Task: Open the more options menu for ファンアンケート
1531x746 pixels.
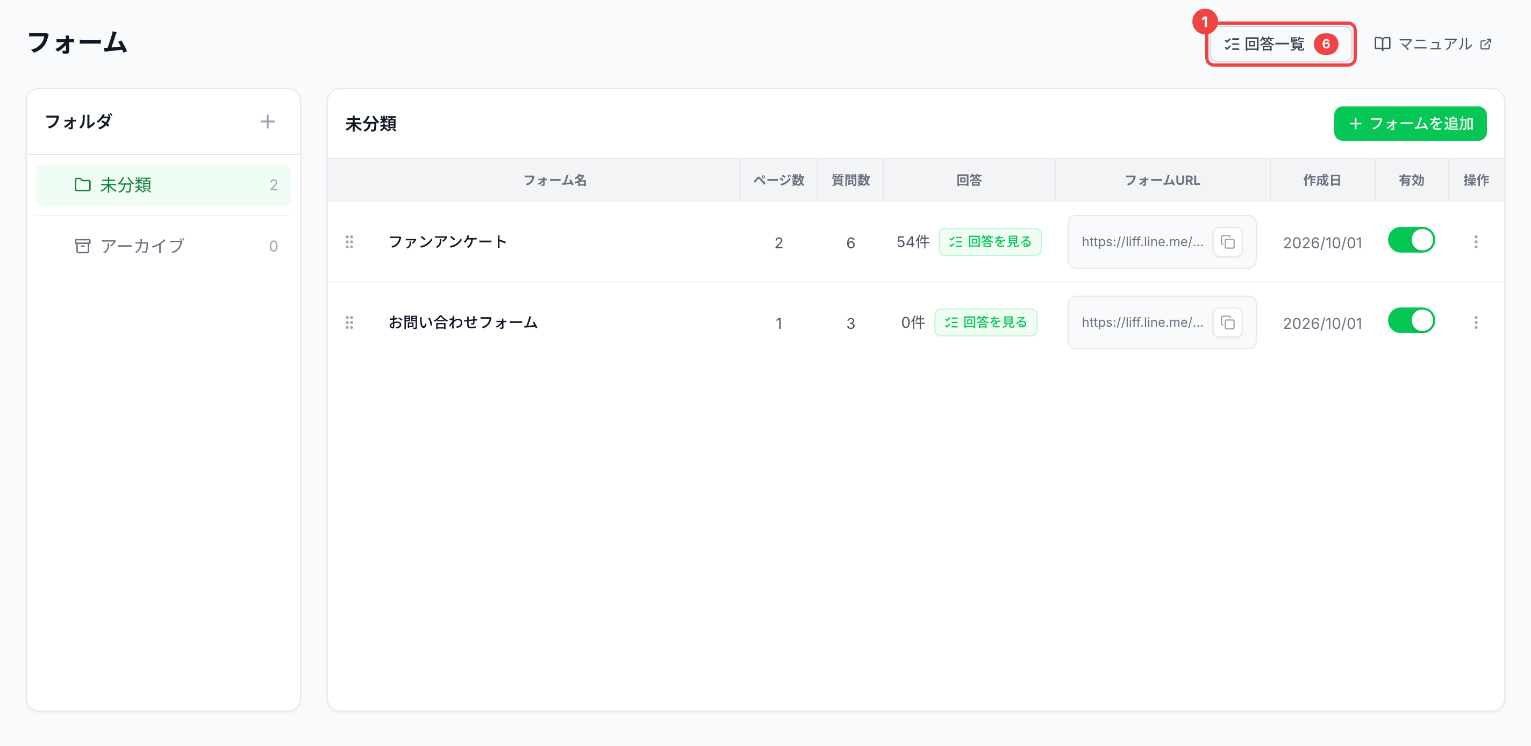Action: [x=1476, y=242]
